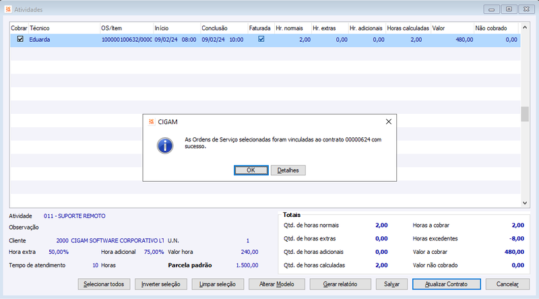Image resolution: width=539 pixels, height=299 pixels.
Task: Click the Alterar Modelo button
Action: click(x=277, y=284)
